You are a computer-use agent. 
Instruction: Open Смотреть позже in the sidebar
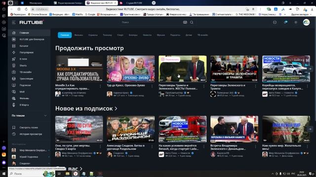(x=29, y=127)
